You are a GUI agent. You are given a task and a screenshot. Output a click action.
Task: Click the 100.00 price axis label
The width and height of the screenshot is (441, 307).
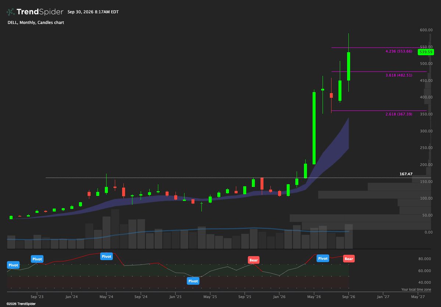426,198
